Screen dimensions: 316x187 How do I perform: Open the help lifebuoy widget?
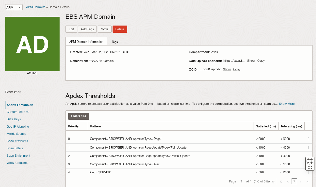click(x=310, y=161)
